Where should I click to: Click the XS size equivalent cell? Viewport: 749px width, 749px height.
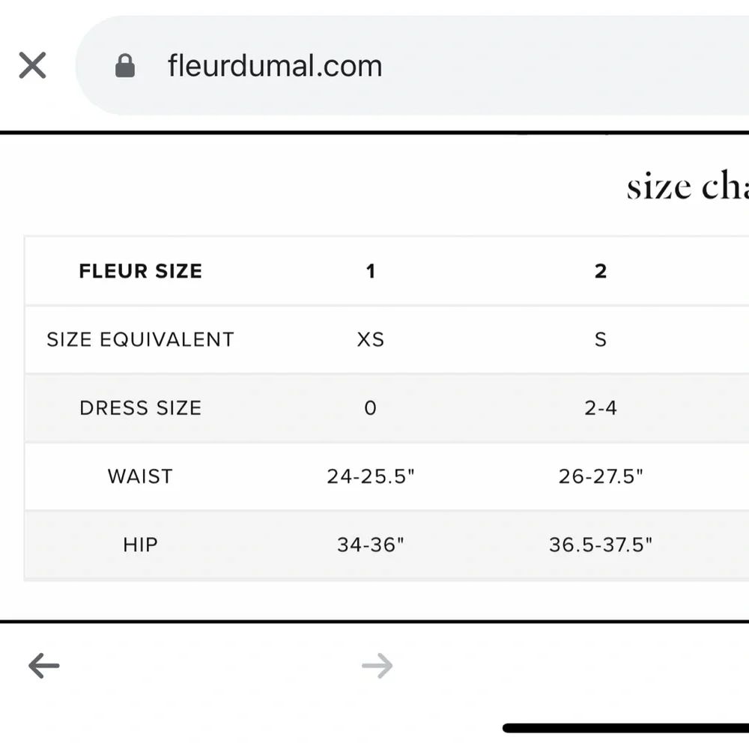[x=371, y=339]
